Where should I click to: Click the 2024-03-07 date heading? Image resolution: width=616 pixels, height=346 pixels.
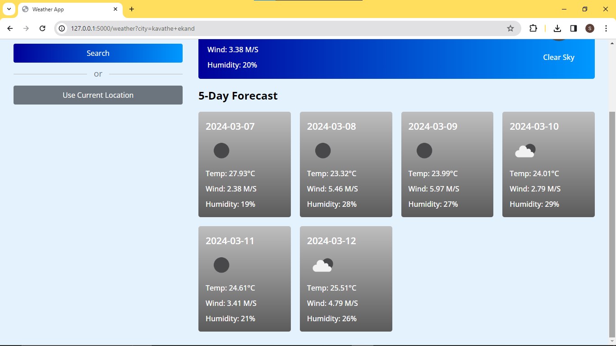click(230, 127)
